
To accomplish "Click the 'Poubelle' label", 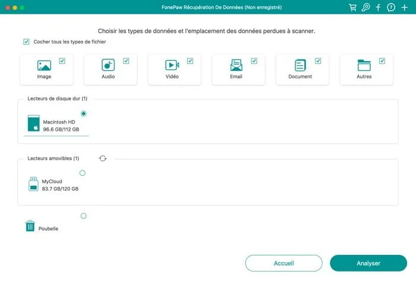I will pos(48,229).
